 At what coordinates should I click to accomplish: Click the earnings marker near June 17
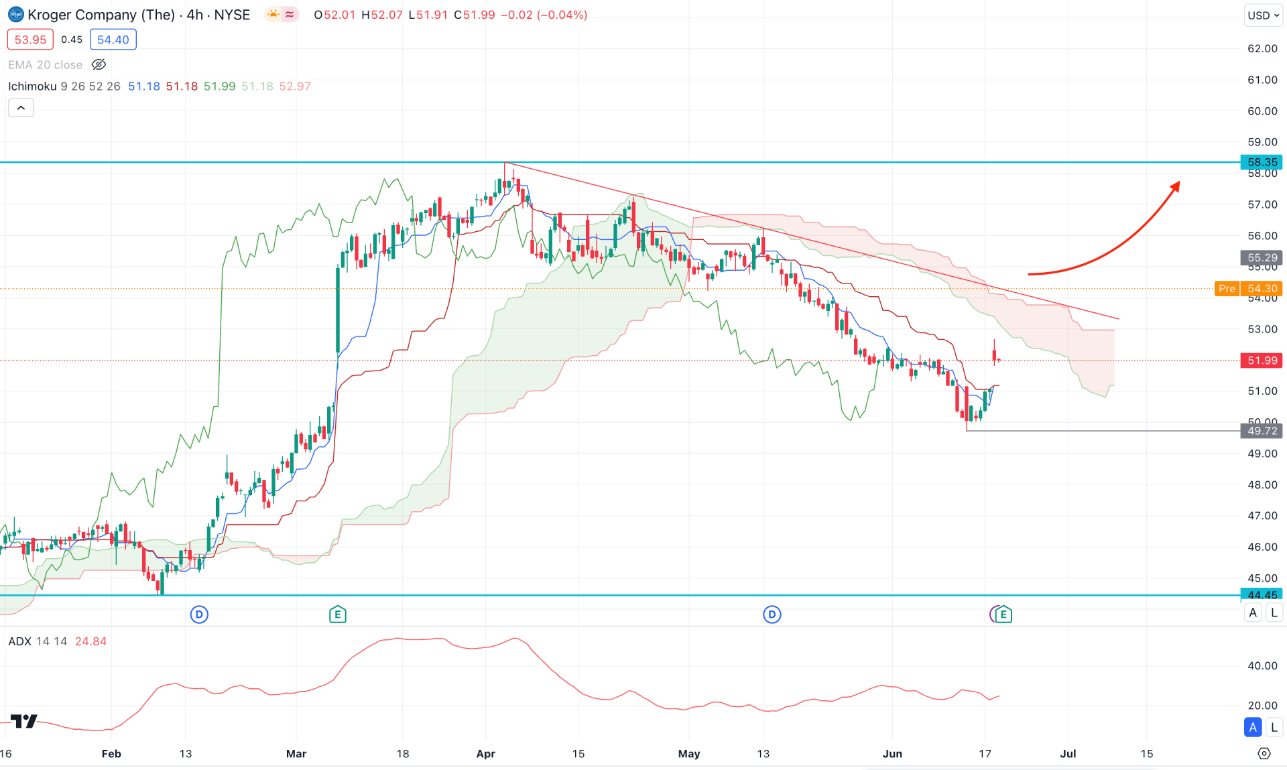(x=1003, y=614)
